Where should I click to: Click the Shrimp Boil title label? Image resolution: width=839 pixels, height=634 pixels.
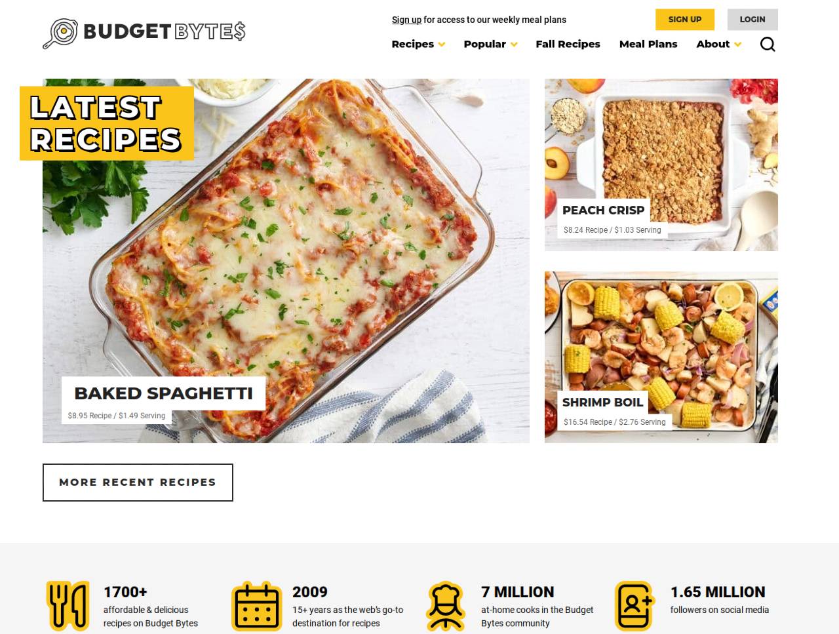coord(602,403)
